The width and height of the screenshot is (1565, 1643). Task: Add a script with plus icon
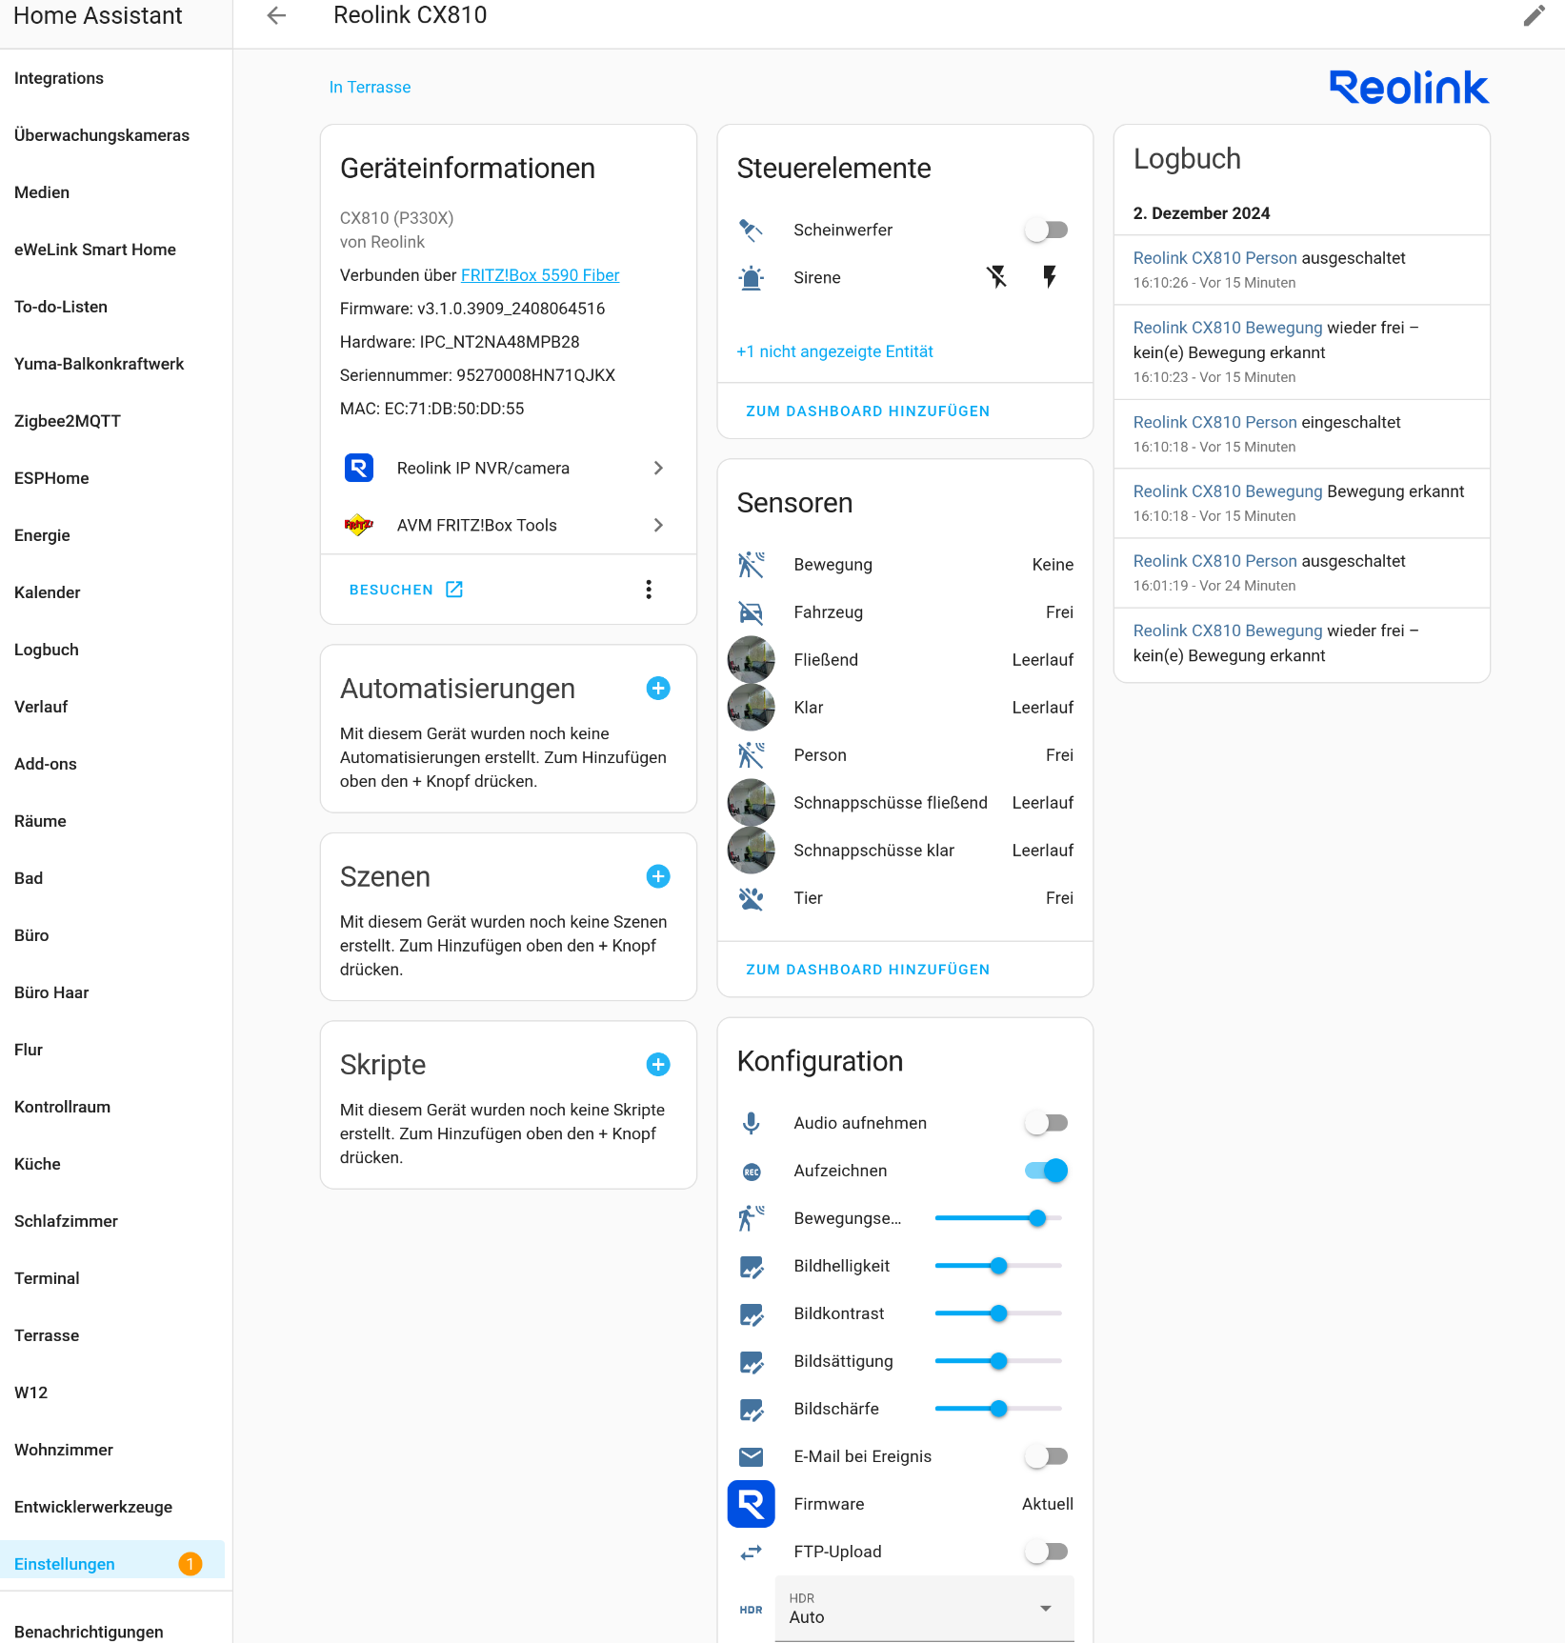tap(658, 1065)
